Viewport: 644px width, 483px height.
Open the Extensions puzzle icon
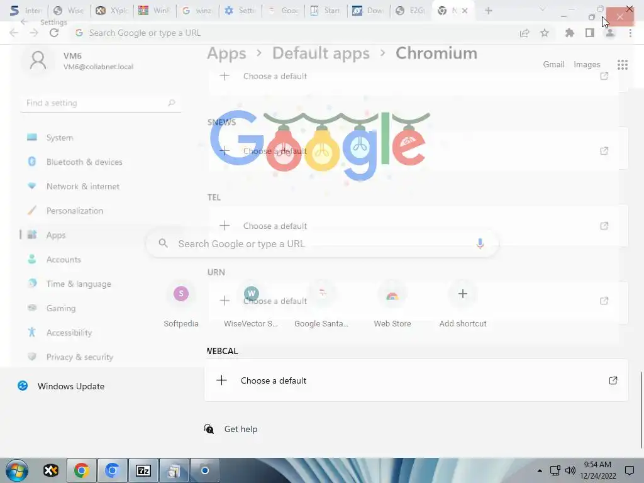coord(570,33)
